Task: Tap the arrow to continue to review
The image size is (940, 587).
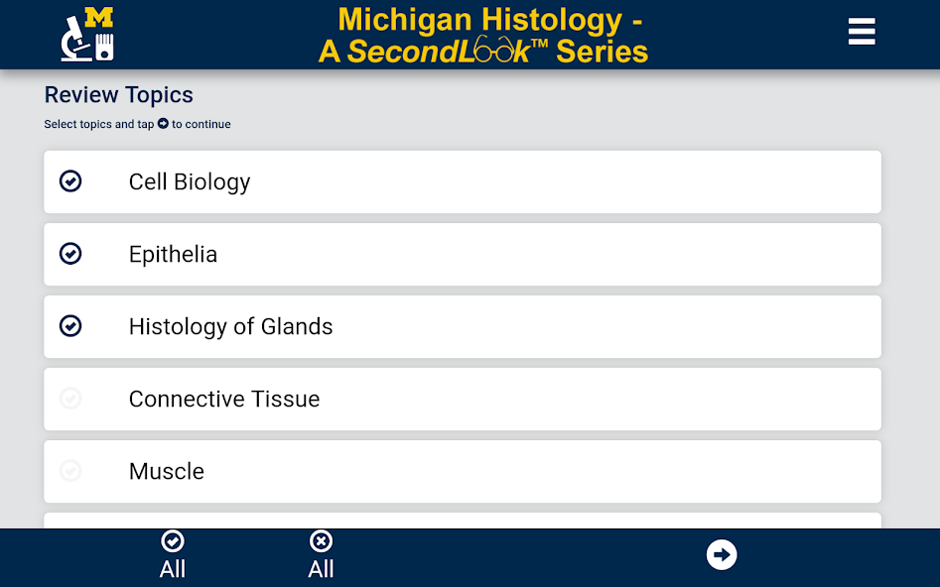Action: (x=722, y=554)
